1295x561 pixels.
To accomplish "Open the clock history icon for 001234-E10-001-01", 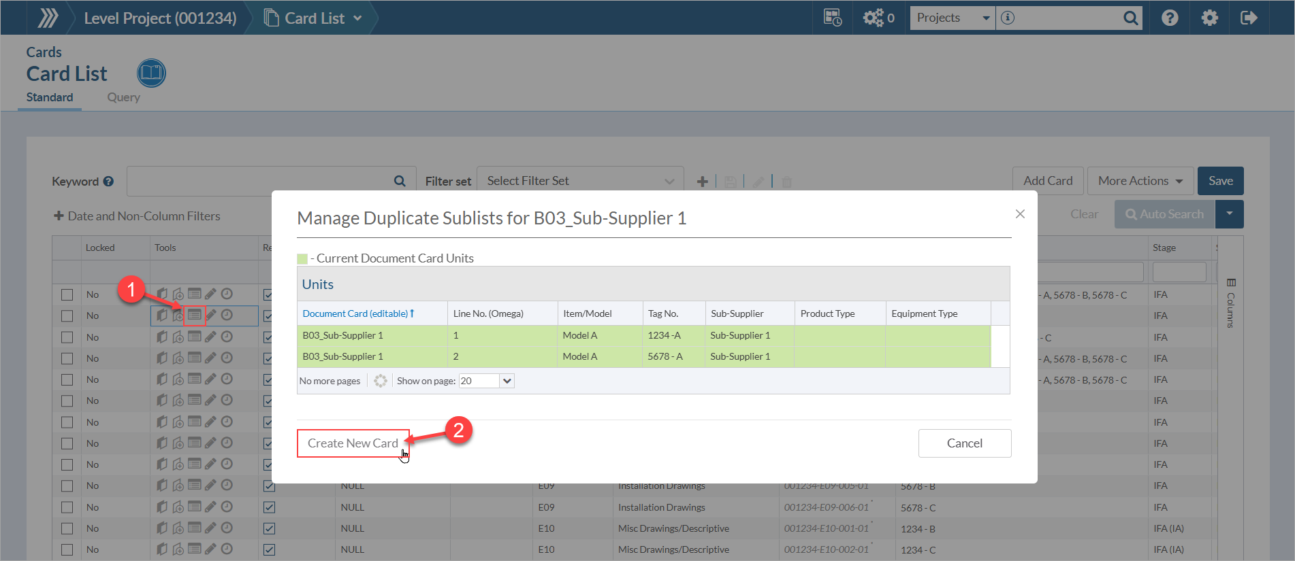I will 227,528.
